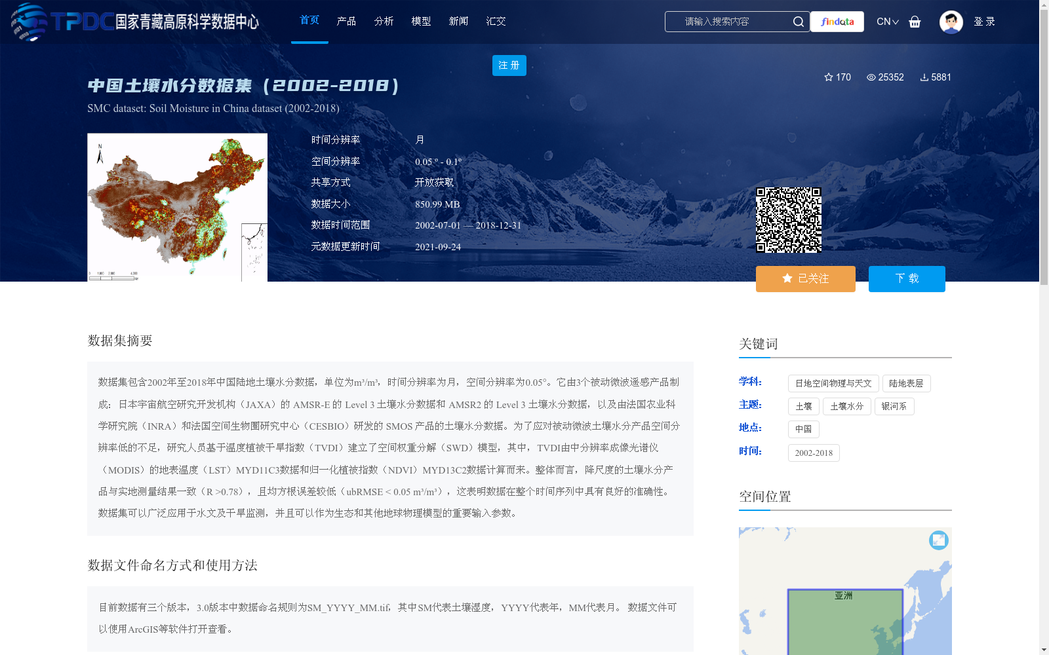
Task: Click the 关键词 section heading
Action: click(x=759, y=344)
